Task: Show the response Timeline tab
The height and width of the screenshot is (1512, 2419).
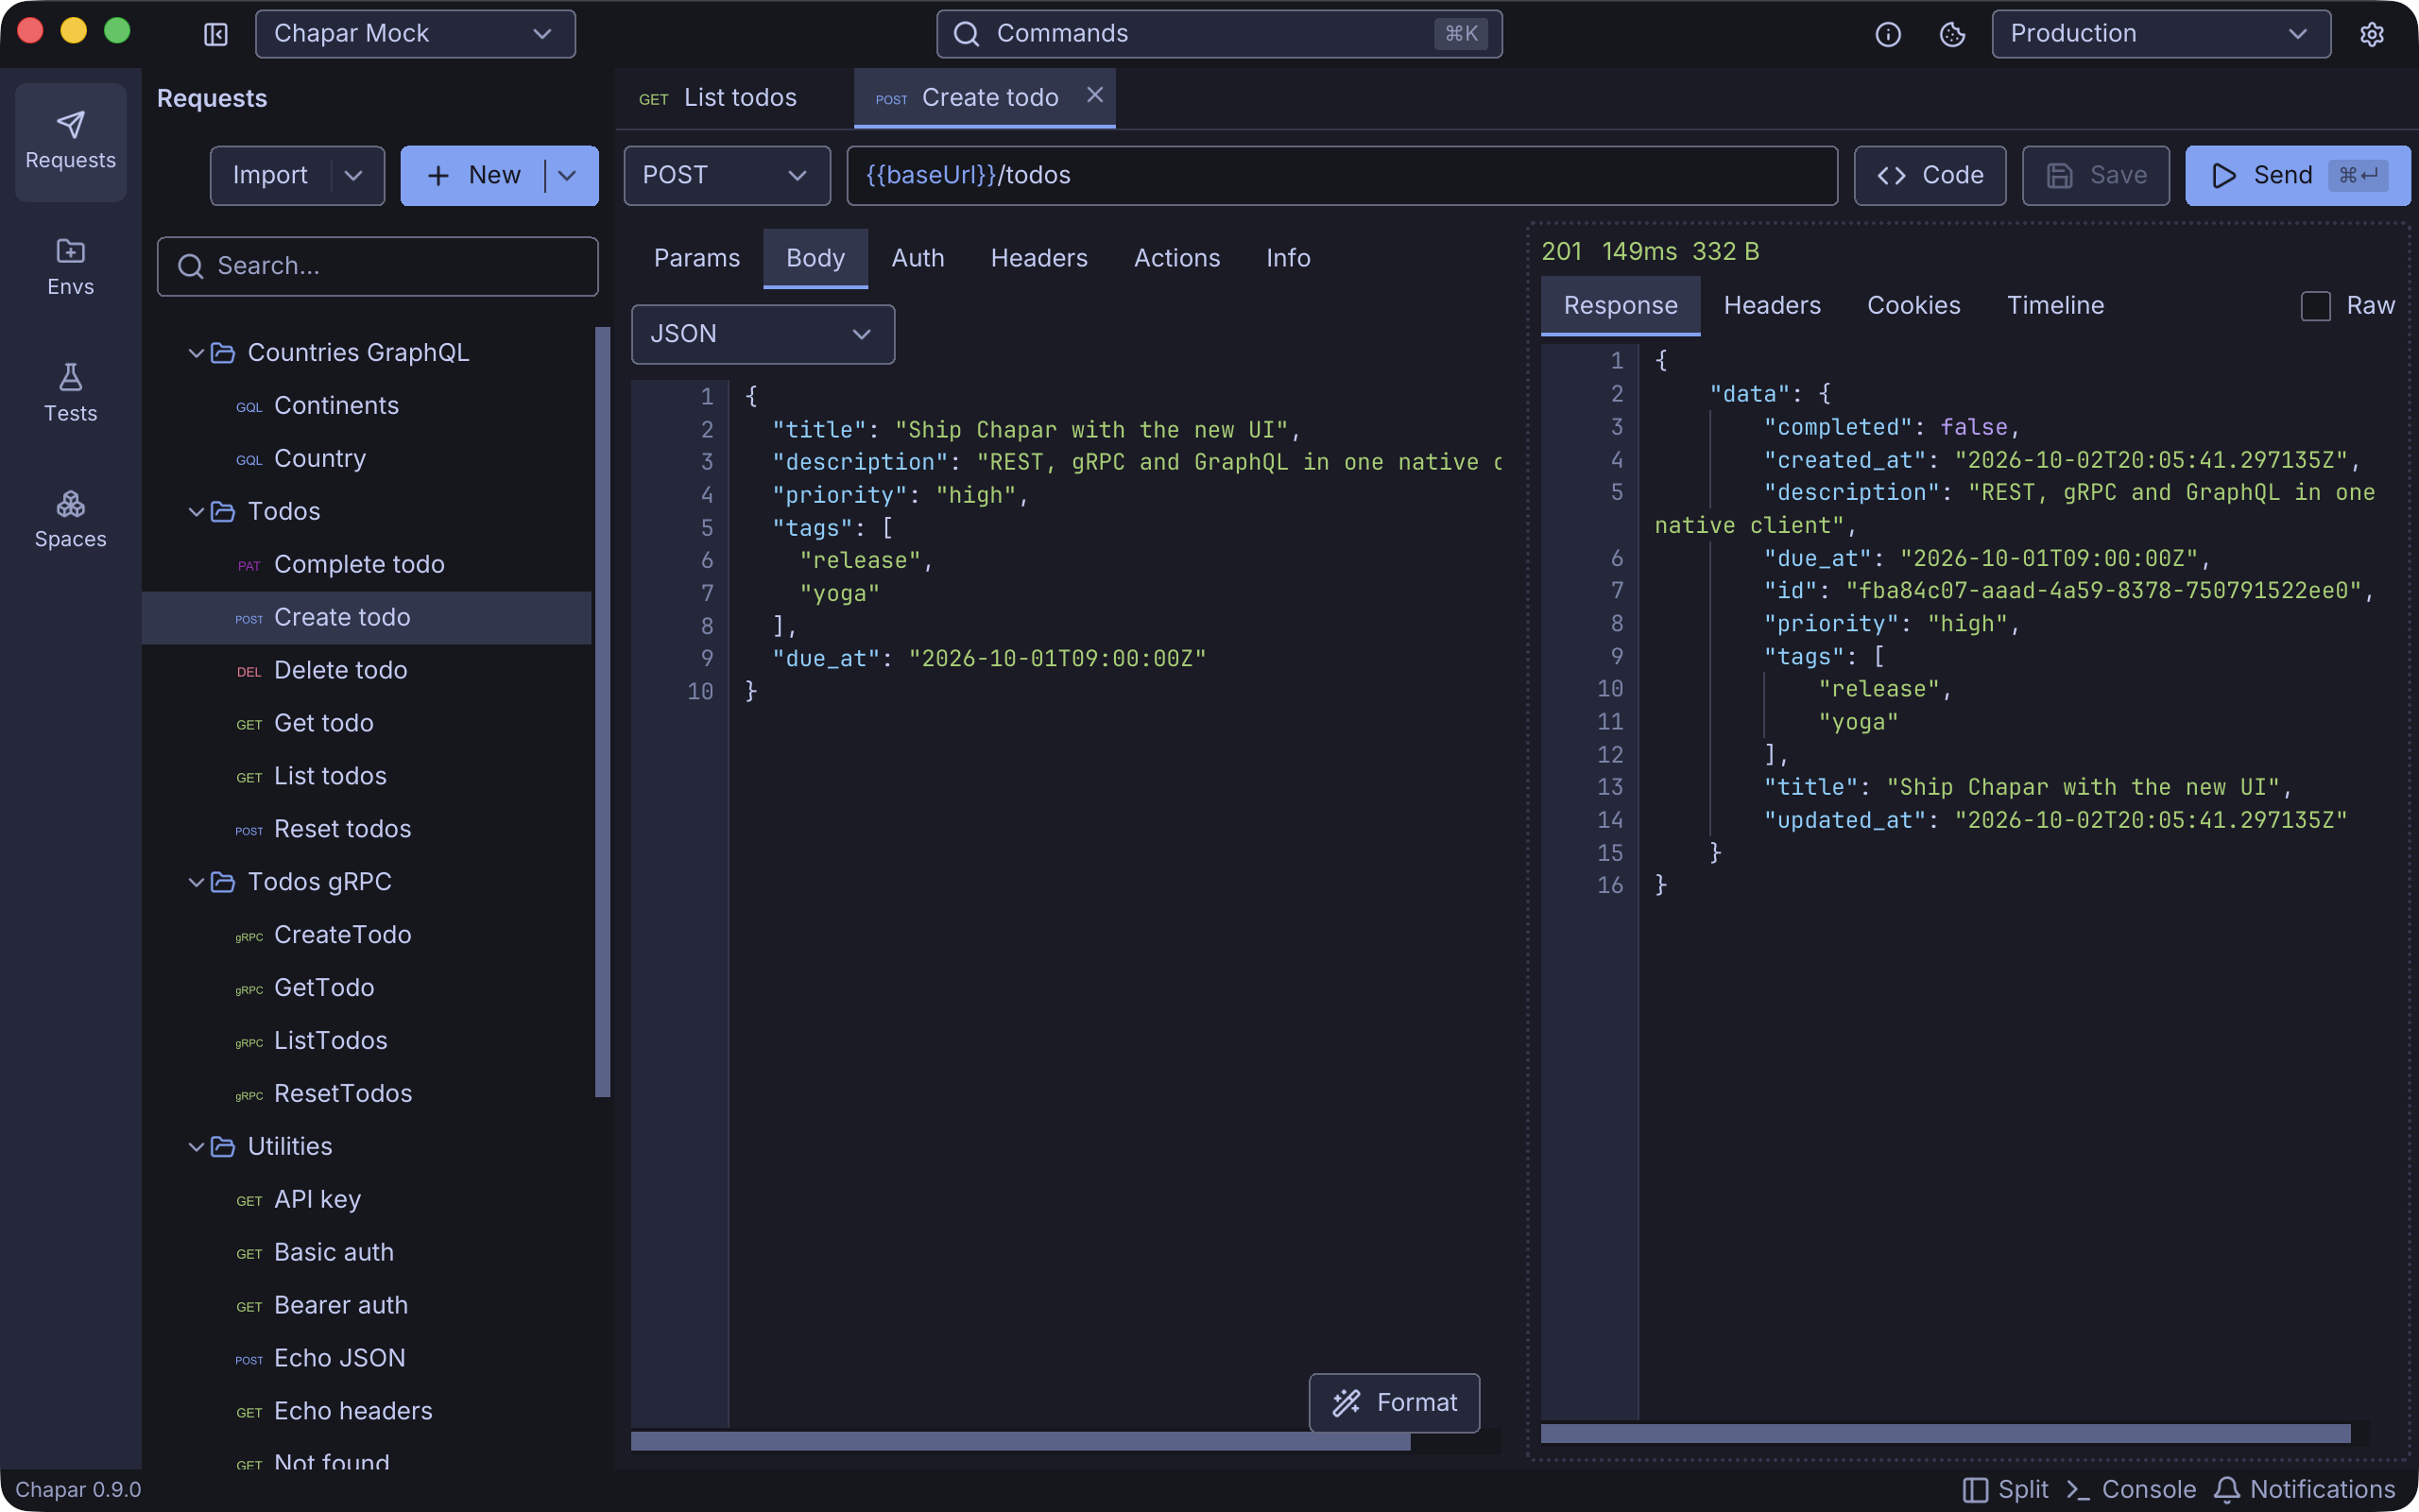Action: (x=2054, y=306)
